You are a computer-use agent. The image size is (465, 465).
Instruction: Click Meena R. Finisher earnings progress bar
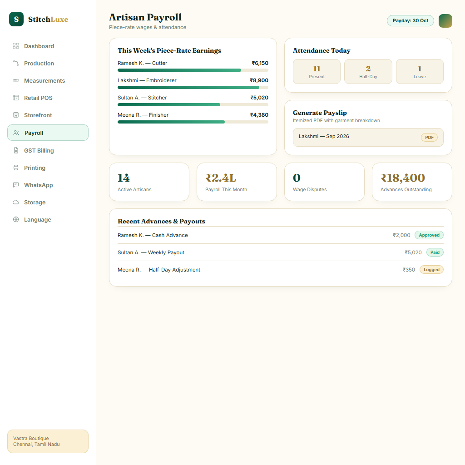coord(193,122)
